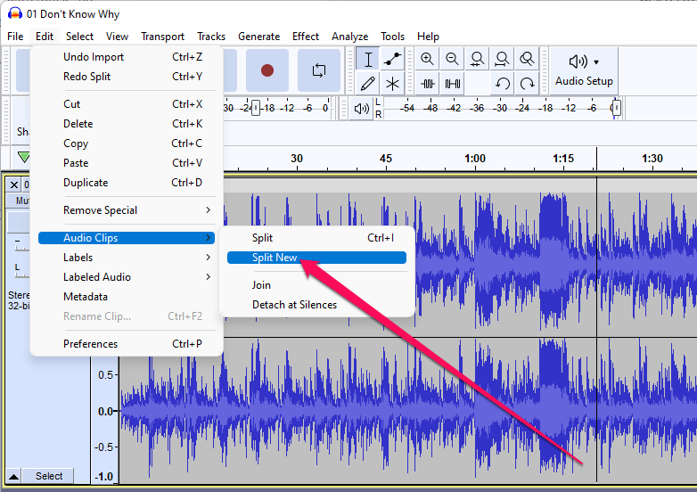697x492 pixels.
Task: Click the Zoom Out magnifier
Action: click(452, 59)
